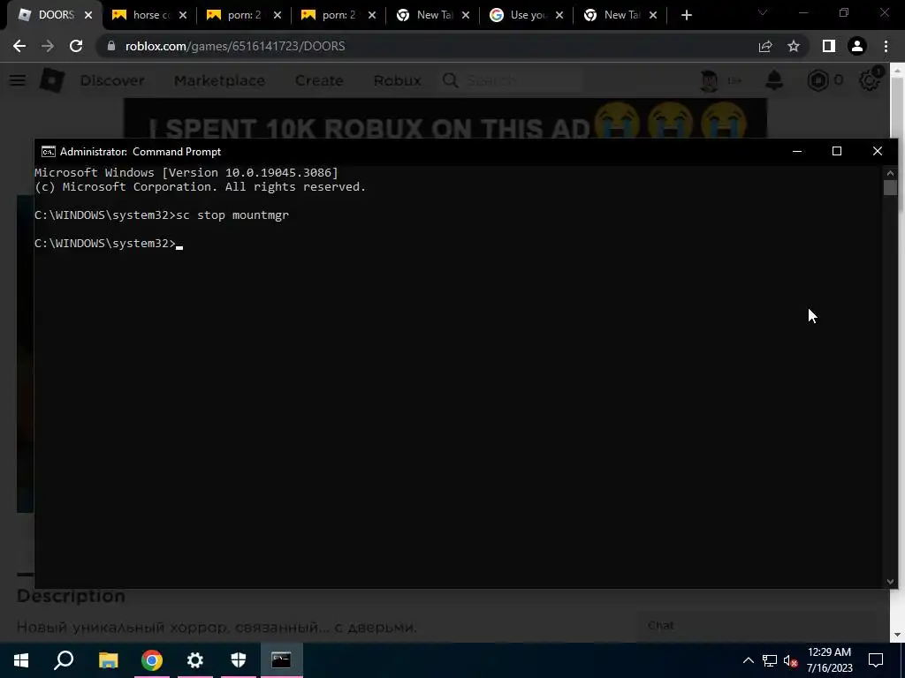Viewport: 905px width, 678px height.
Task: Bookmark this page with the star icon
Action: tap(794, 46)
